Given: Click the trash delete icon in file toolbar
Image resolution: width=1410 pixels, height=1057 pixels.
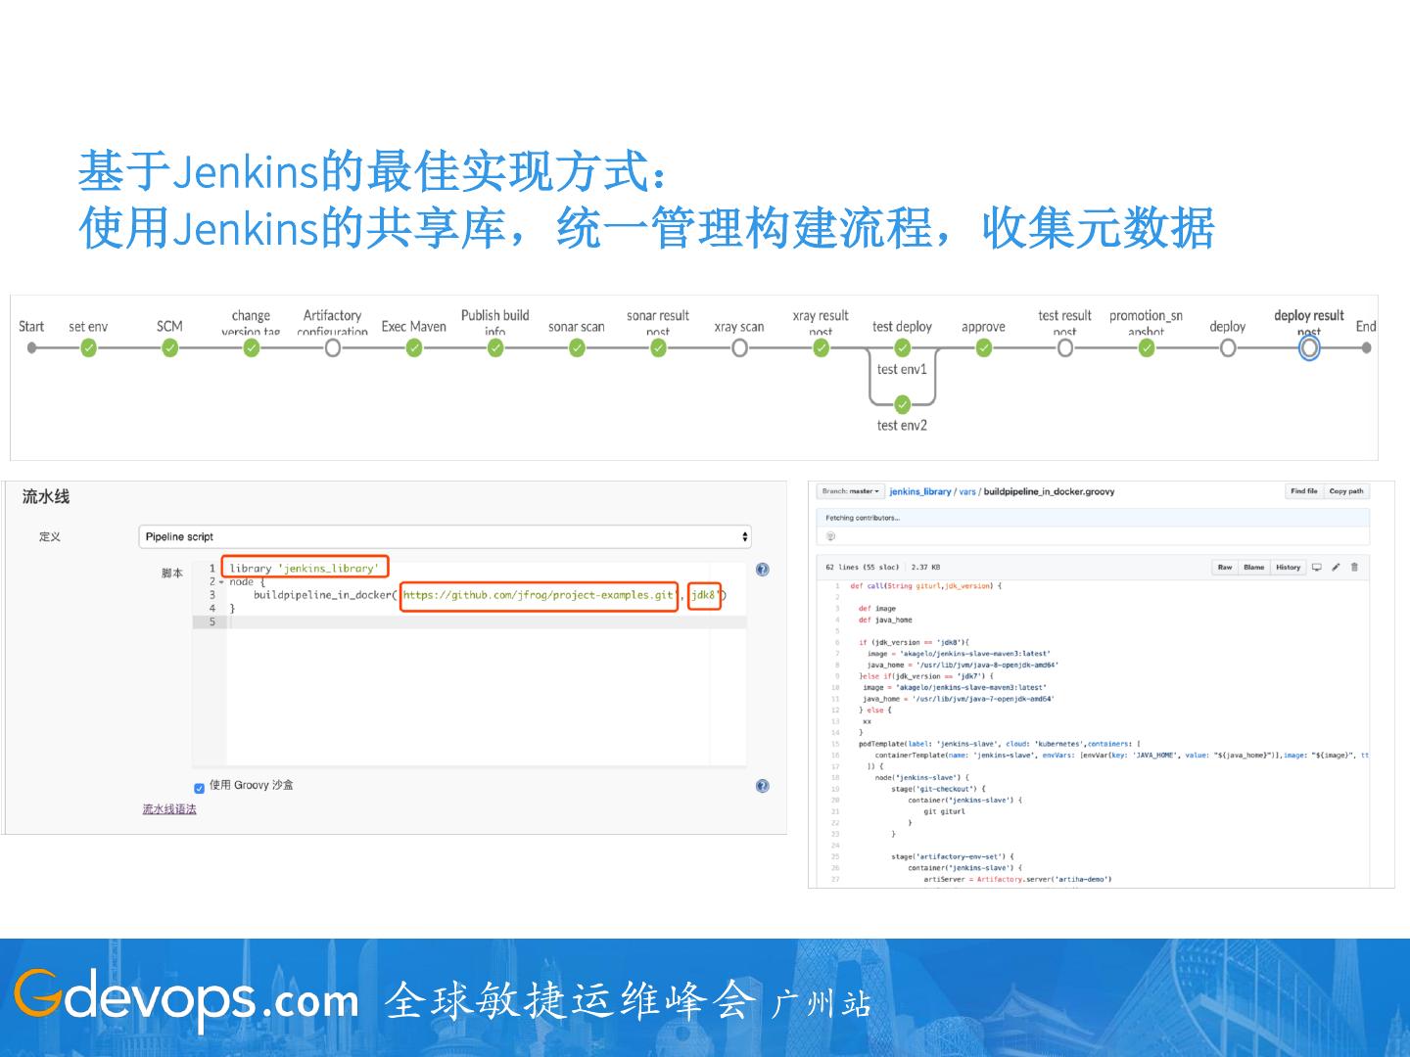Looking at the screenshot, I should [1354, 567].
